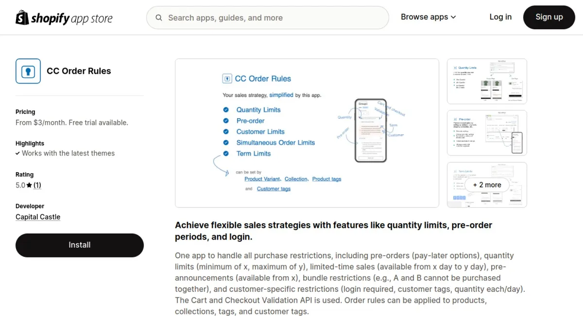Screen dimensions: 583x316
Task: Click the Shopify app store wordmark
Action: point(71,18)
